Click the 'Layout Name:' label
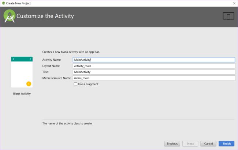The width and height of the screenshot is (238, 150). pyautogui.click(x=51, y=66)
